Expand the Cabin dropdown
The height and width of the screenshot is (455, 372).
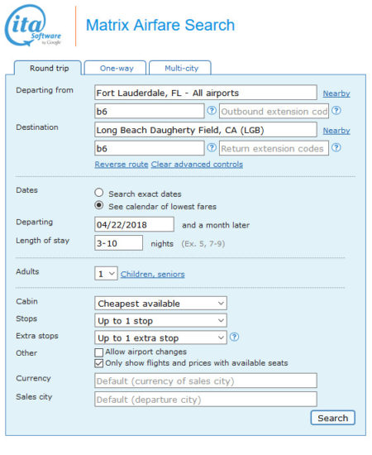coord(160,304)
